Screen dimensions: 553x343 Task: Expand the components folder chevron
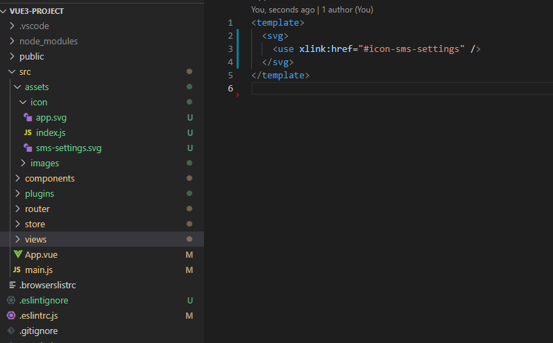(x=17, y=178)
